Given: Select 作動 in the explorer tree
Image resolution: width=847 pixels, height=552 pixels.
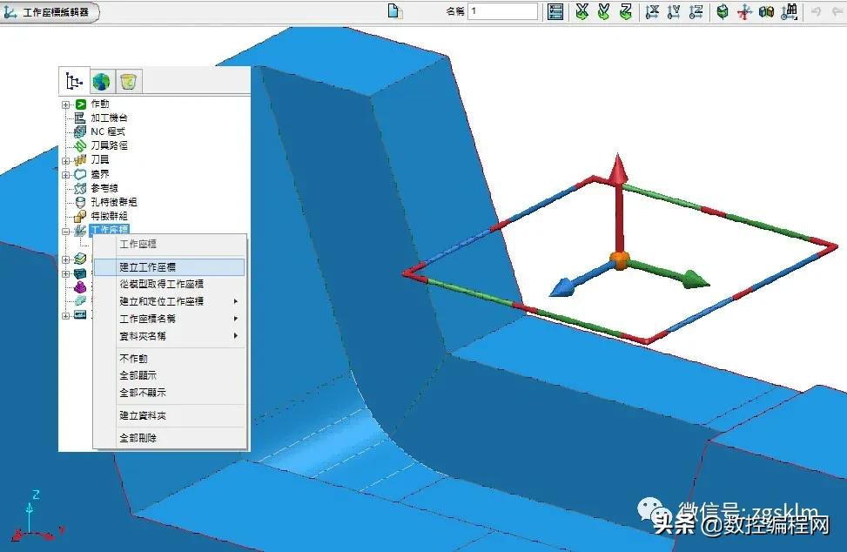Looking at the screenshot, I should (100, 104).
